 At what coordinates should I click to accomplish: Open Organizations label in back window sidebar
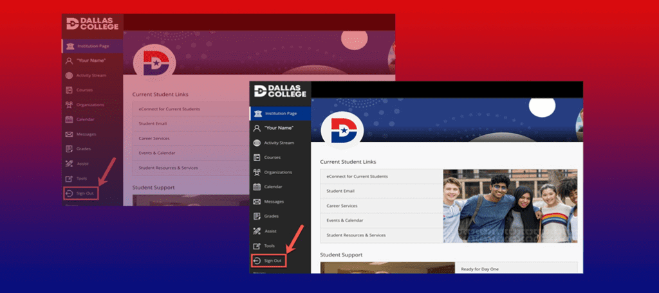[x=90, y=105]
